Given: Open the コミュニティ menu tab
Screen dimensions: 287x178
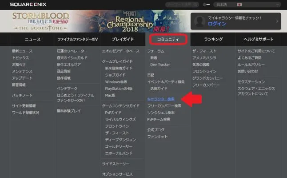Looking at the screenshot, I should 168,39.
